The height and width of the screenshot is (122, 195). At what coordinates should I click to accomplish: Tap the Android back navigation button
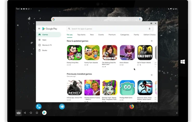(x=25, y=113)
